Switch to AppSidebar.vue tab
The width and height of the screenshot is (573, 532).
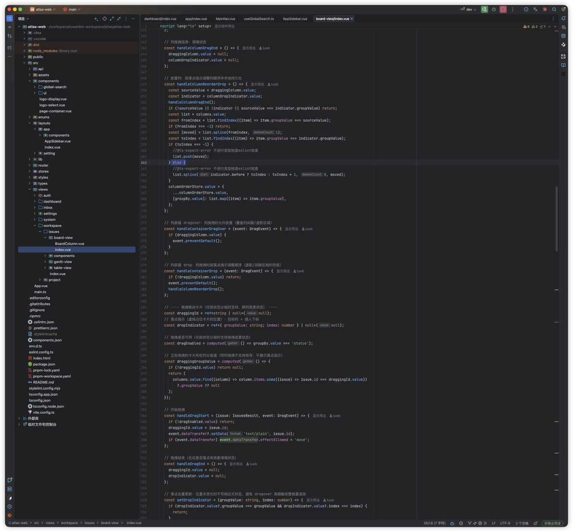coord(295,19)
